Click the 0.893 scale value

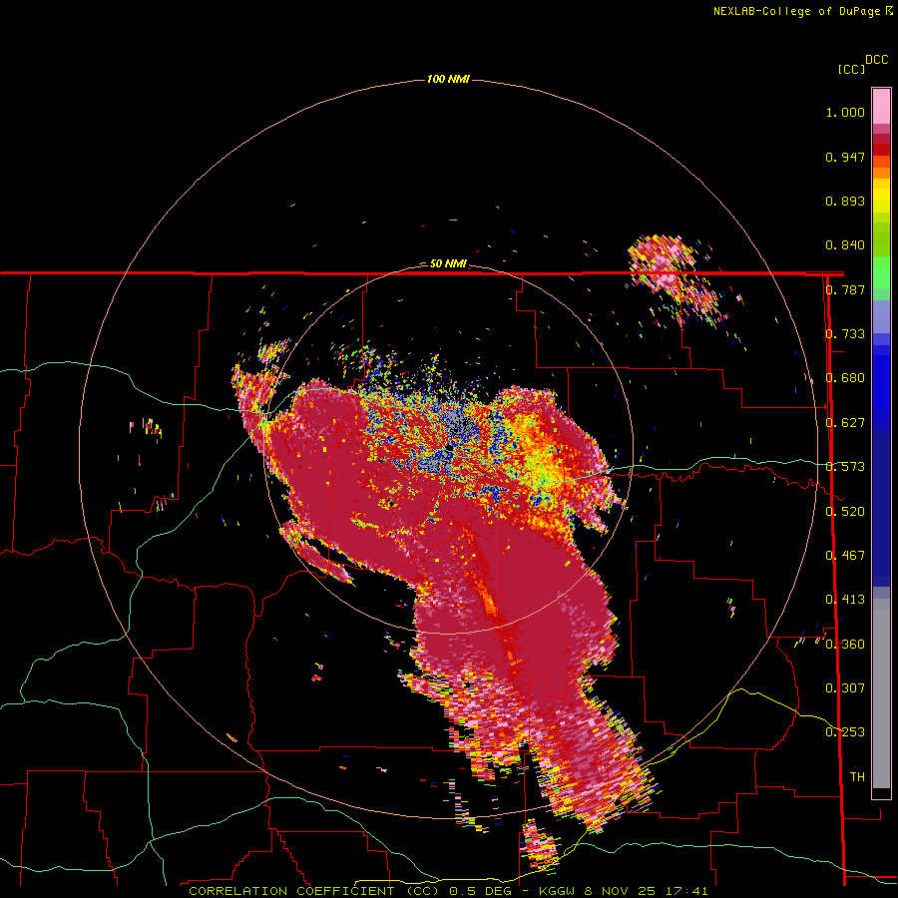(x=845, y=201)
